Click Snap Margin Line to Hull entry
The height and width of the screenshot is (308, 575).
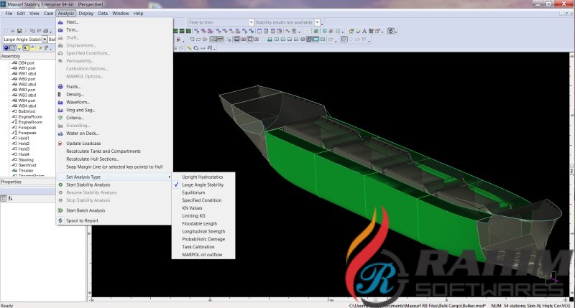pyautogui.click(x=114, y=167)
